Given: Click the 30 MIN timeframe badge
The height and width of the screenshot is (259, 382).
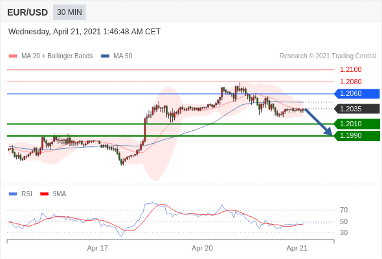Looking at the screenshot, I should tap(69, 12).
